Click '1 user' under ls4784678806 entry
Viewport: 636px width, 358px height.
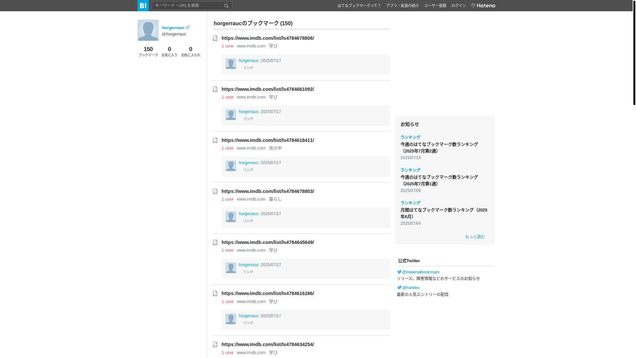[x=228, y=46]
